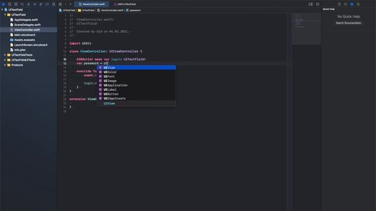Click the import UIKit line

pos(80,43)
